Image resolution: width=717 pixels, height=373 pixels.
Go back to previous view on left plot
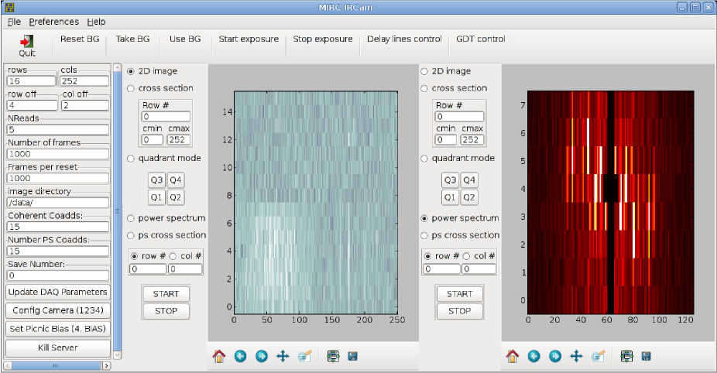point(240,356)
